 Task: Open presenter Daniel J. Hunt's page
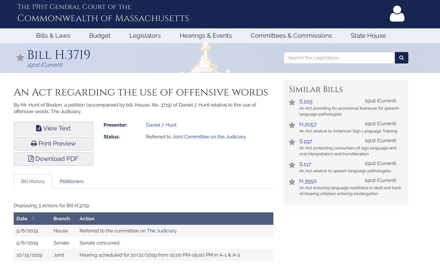(x=161, y=125)
